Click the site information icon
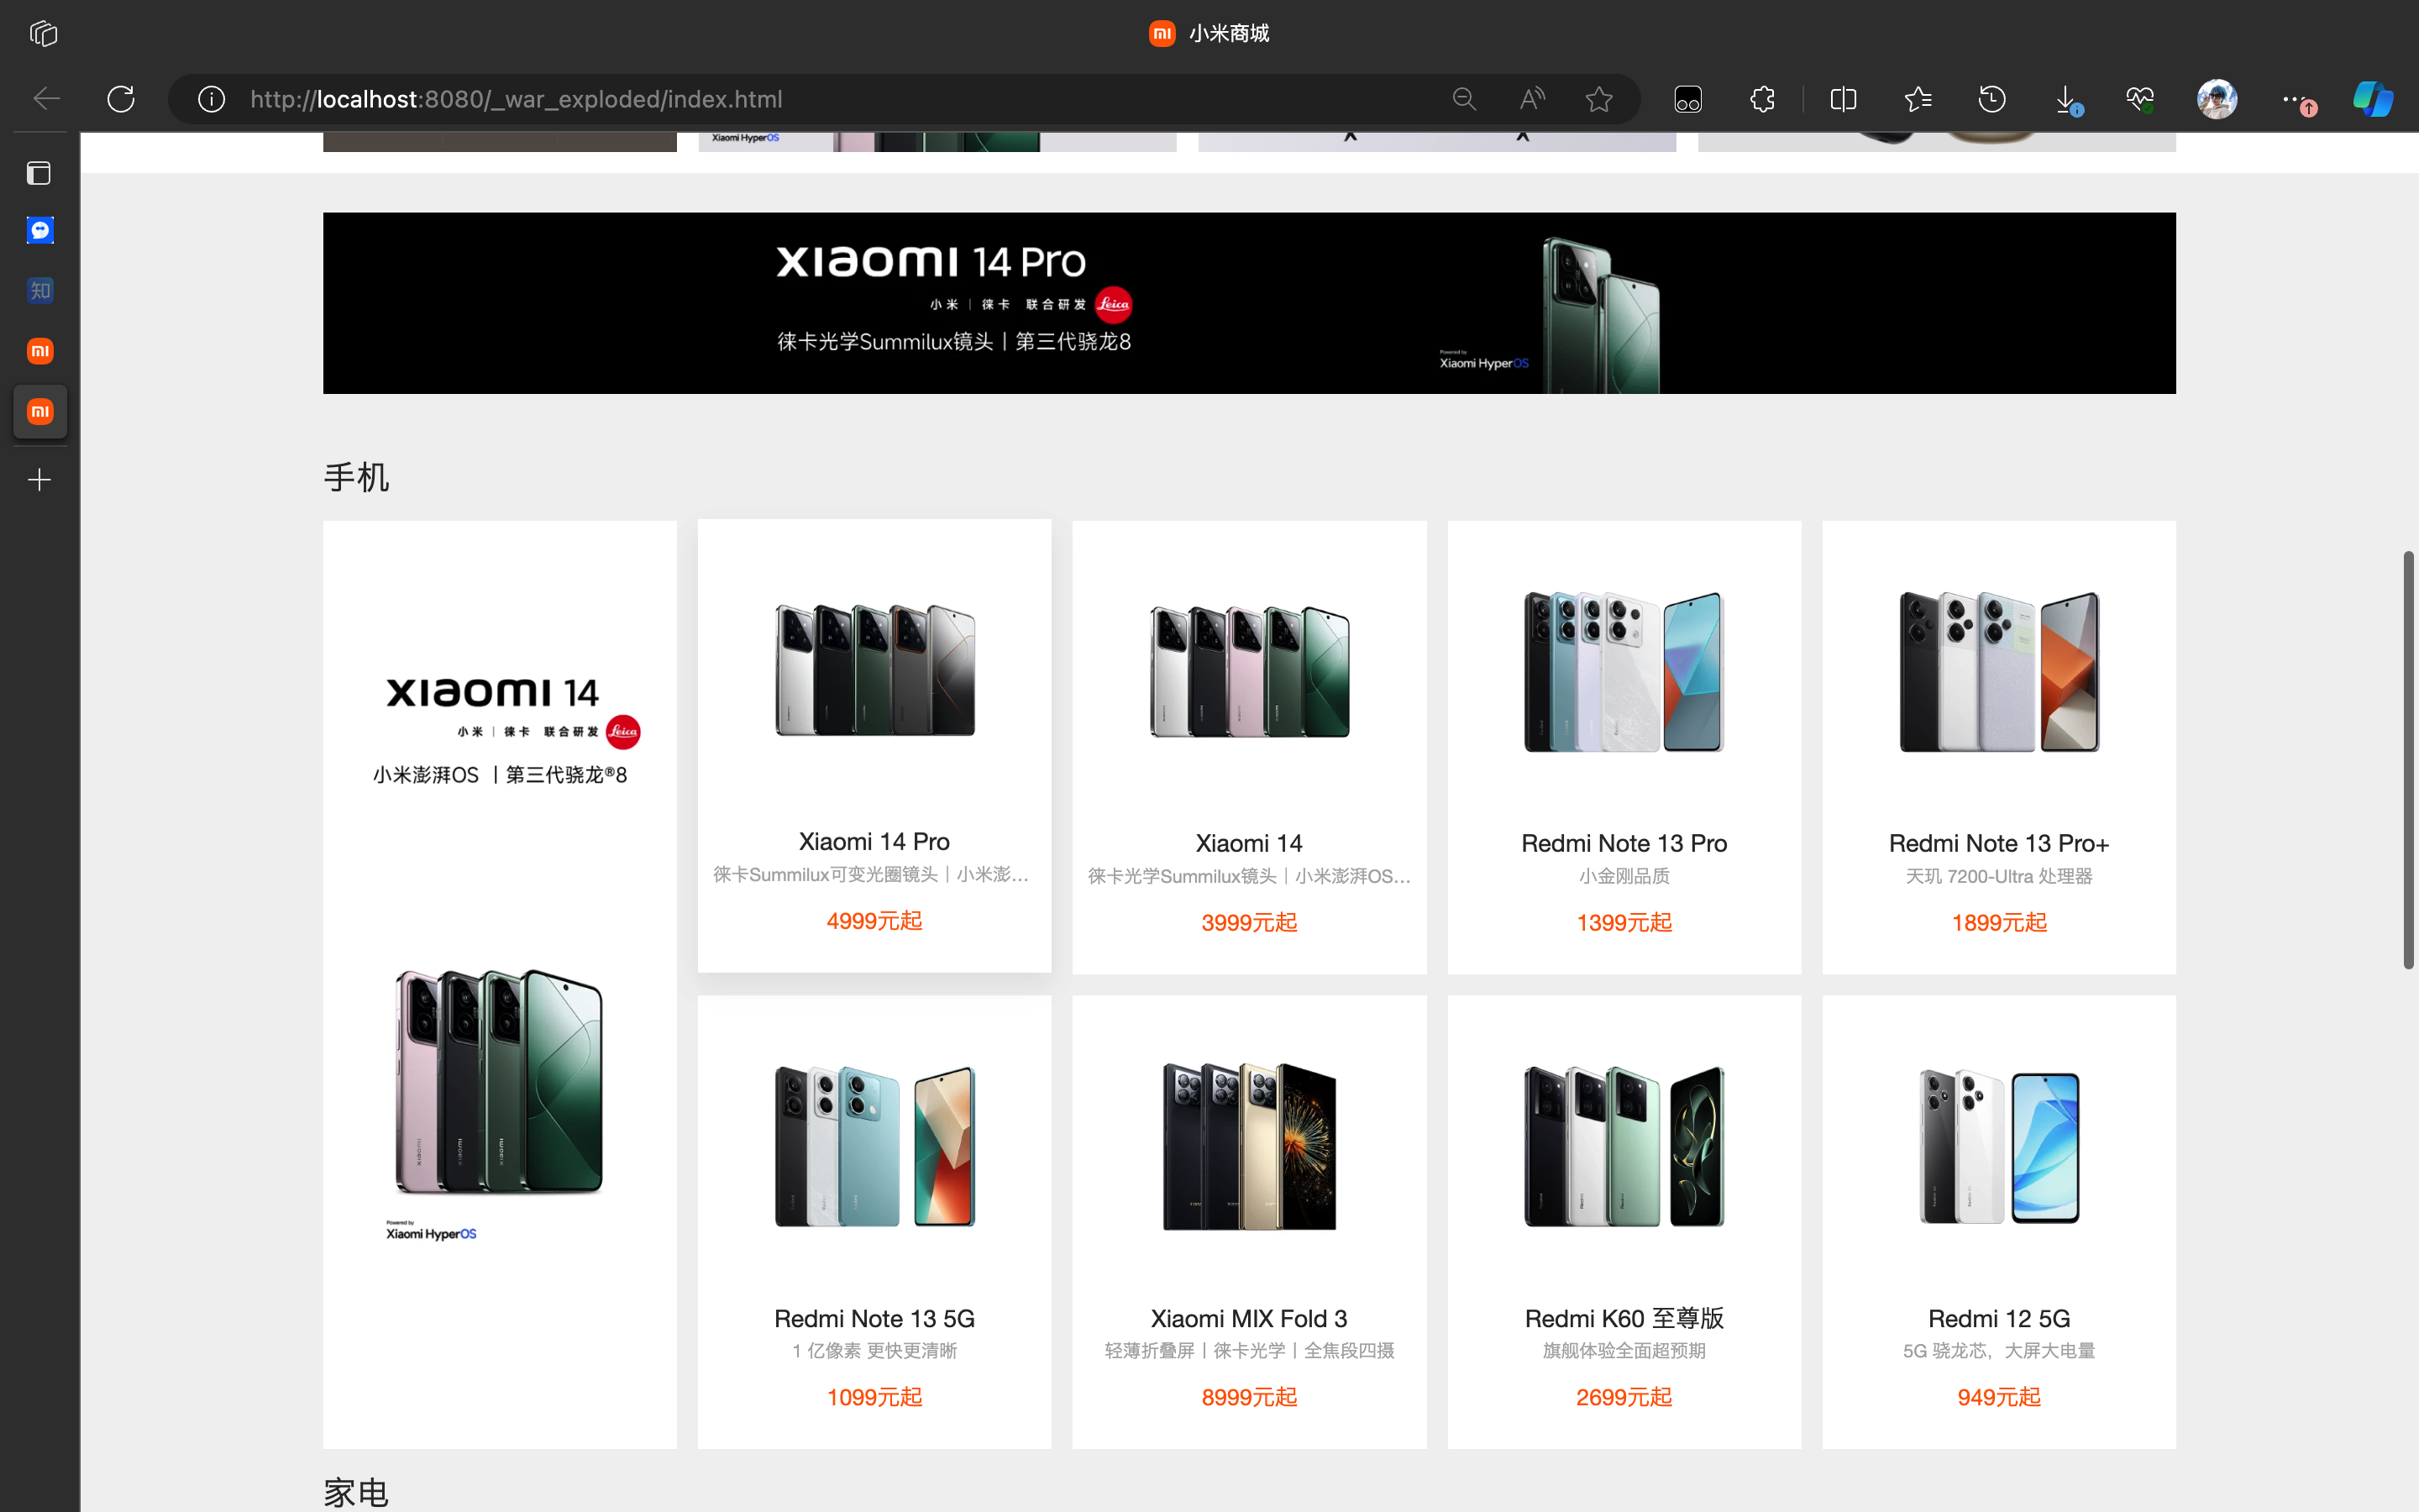 point(211,99)
